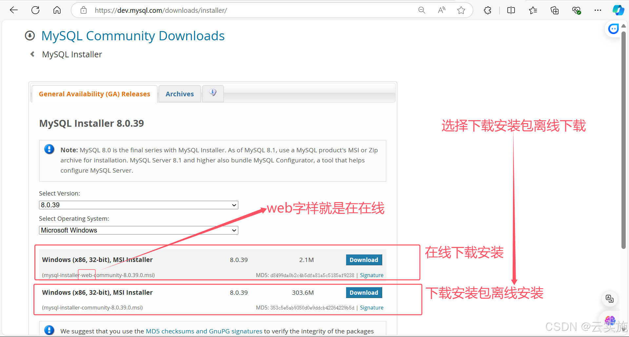Open the browser home page icon

(x=57, y=10)
